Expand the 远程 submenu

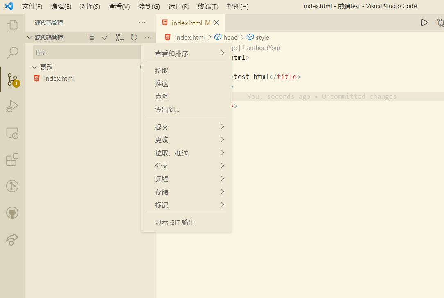coord(186,179)
